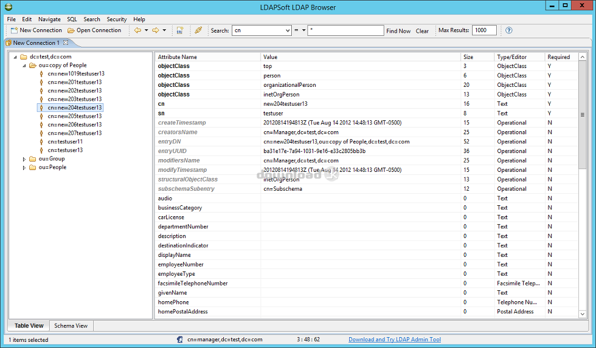Open the SQL query editor icon
The image size is (596, 348).
click(180, 30)
